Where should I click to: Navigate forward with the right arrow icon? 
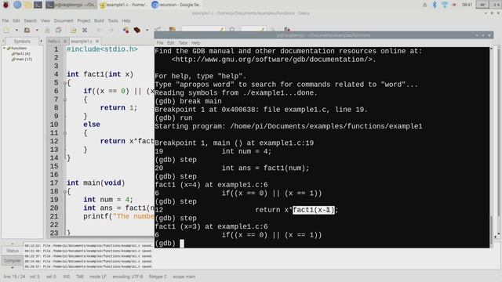pyautogui.click(x=111, y=30)
